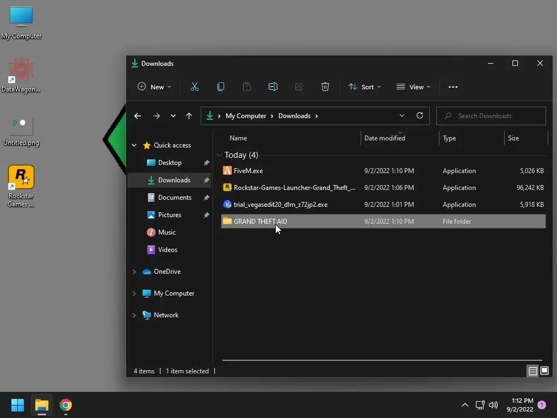Open the See more three-dots menu
Viewport: 557px width, 418px height.
[453, 87]
